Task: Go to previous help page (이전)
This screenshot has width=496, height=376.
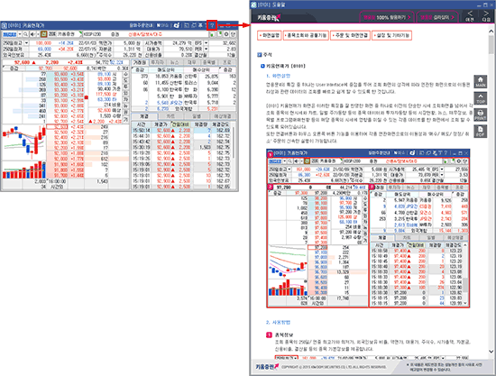Action: (470, 16)
